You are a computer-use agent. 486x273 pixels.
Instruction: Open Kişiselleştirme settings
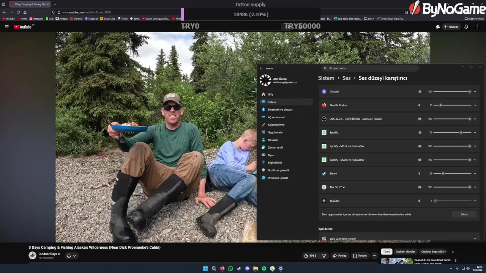coord(286,125)
